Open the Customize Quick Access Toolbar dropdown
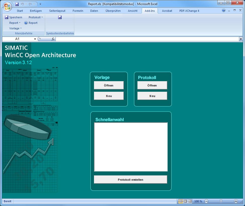Screen dimensions: 245x206 tap(40, 4)
